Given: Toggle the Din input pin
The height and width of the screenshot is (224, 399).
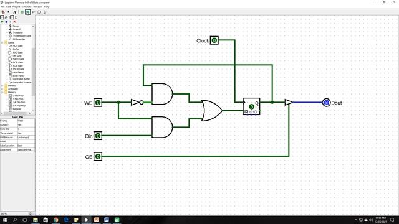Looking at the screenshot, I should tap(98, 136).
